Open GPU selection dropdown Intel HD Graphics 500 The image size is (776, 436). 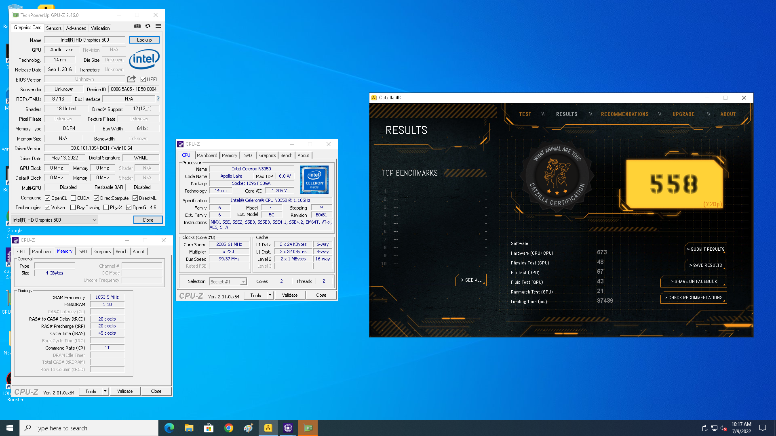(55, 220)
